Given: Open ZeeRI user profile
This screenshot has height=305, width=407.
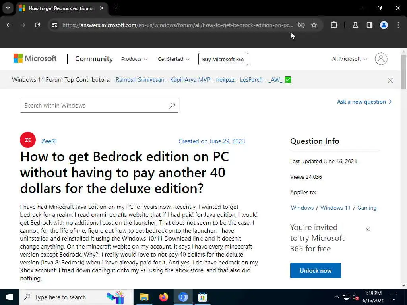Looking at the screenshot, I should click(49, 141).
